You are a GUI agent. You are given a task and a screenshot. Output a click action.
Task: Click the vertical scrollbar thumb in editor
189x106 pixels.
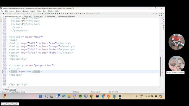(x=160, y=67)
